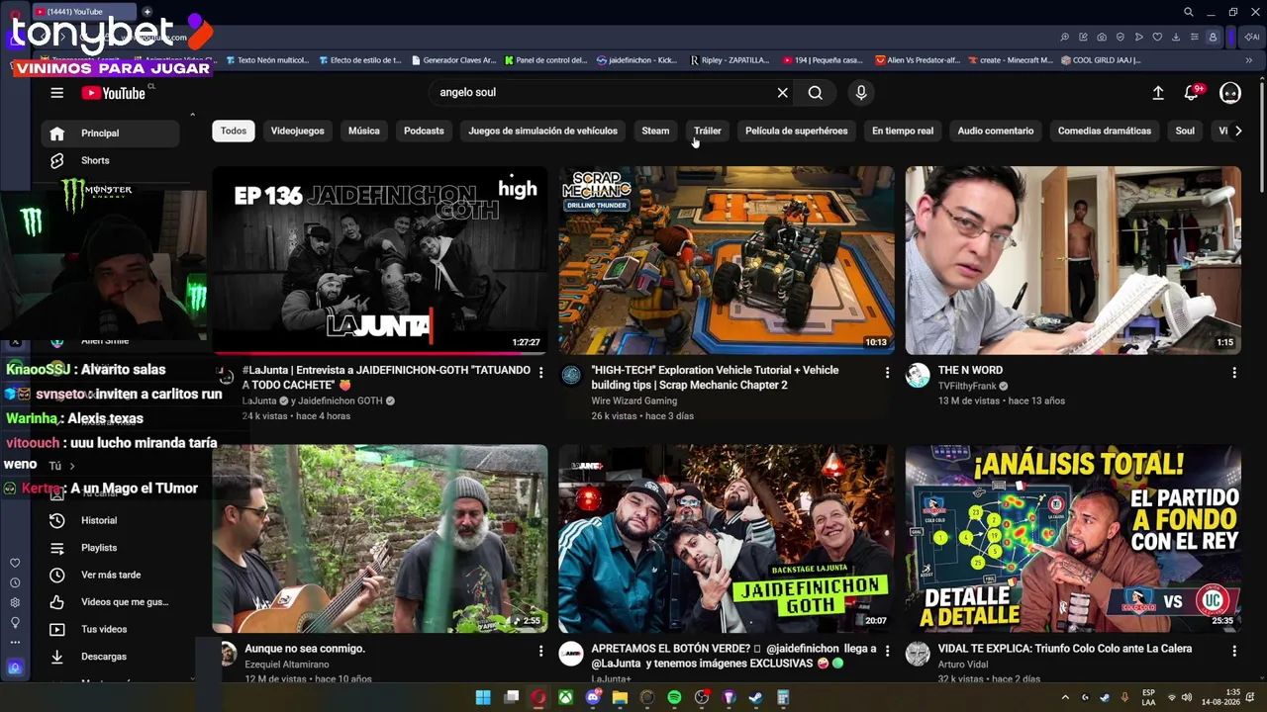Open options menu for VIDAL TE EXPLICA
Viewport: 1267px width, 712px height.
[1233, 652]
